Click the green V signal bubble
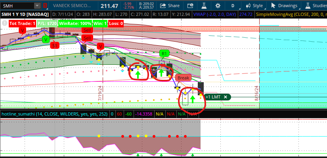 46,39
